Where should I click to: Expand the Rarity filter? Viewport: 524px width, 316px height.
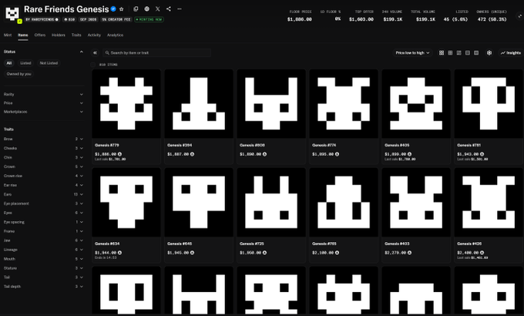(43, 94)
